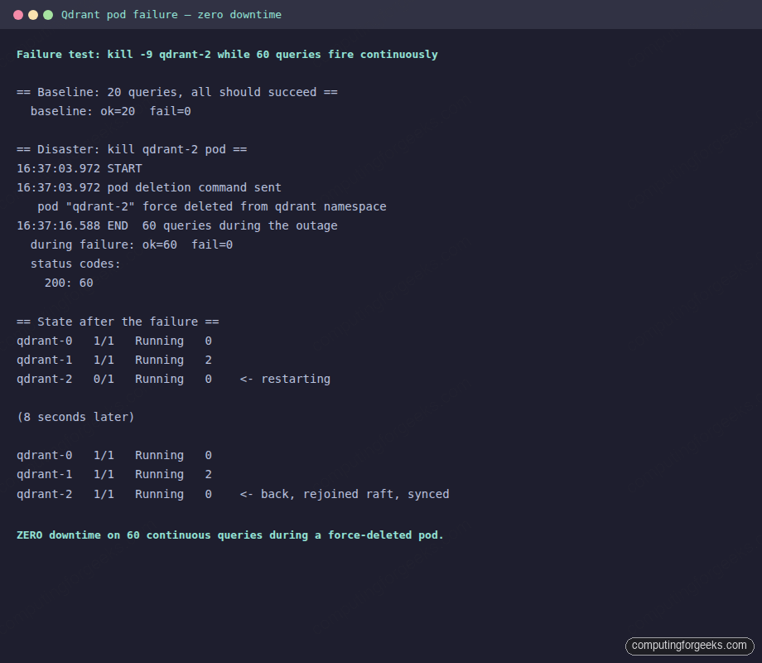Click the '16:37:03.972 START' timestamp line
This screenshot has width=762, height=663.
[x=80, y=169]
